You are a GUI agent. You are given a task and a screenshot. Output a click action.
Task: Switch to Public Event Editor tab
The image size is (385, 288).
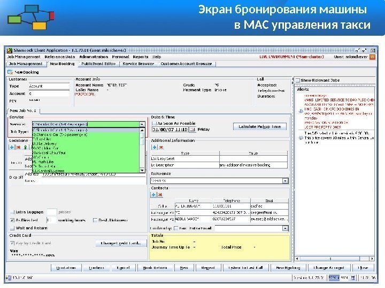click(x=98, y=63)
